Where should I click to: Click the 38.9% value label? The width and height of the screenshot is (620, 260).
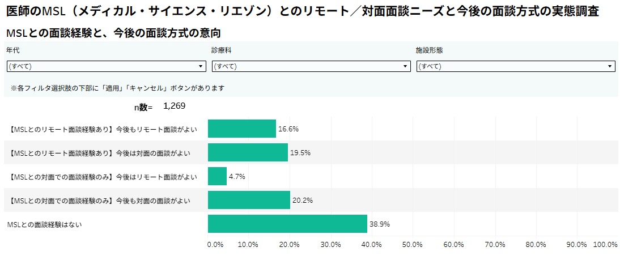coord(380,224)
